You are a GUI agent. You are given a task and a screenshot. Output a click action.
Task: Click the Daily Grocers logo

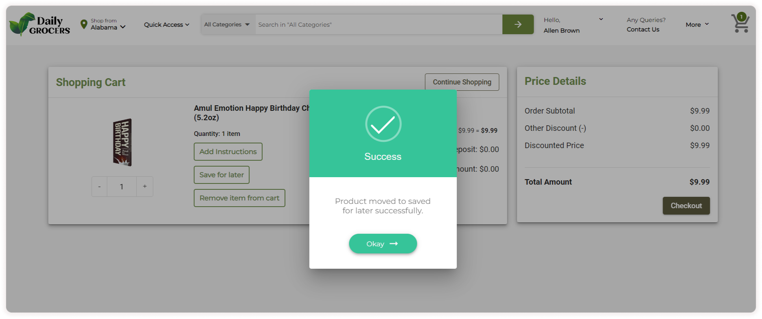tap(39, 24)
